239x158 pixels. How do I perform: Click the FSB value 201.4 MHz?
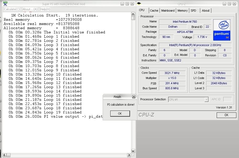point(172,83)
